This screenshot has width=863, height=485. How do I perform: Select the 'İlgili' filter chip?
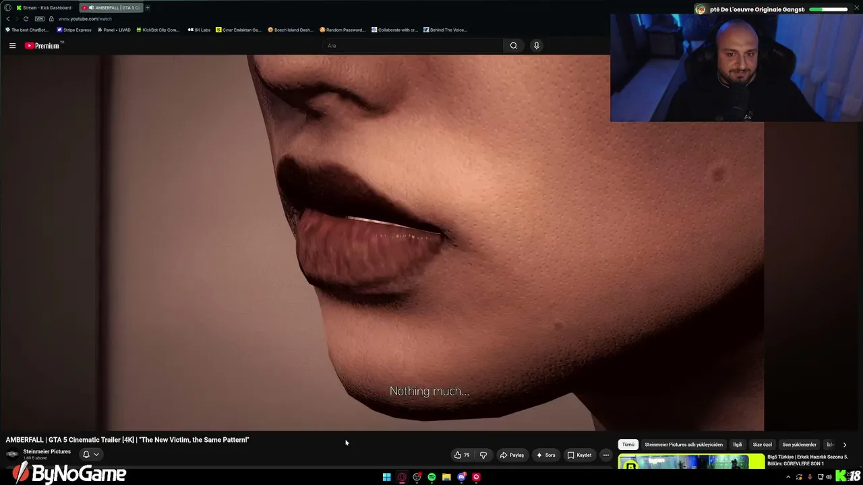click(x=738, y=445)
